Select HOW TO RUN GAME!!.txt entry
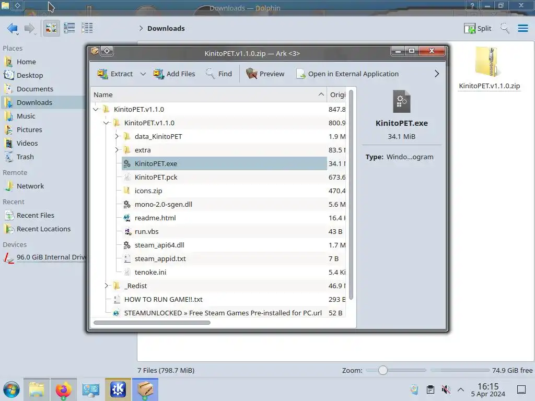The height and width of the screenshot is (401, 535). pos(164,299)
